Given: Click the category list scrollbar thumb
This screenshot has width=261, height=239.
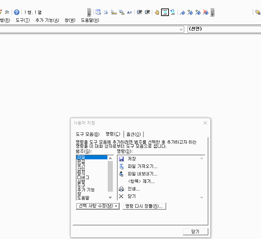Looking at the screenshot, I should [110, 176].
